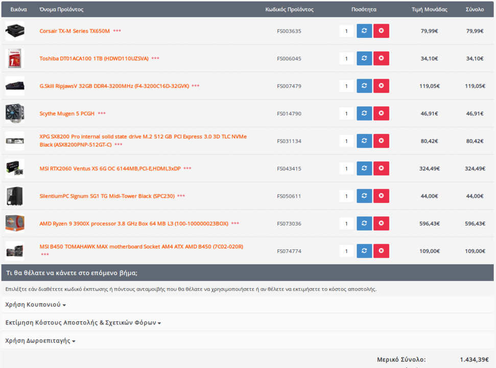Click quantity field for MSI RTX2060
Viewport: 496px width, 368px height.
(346, 169)
